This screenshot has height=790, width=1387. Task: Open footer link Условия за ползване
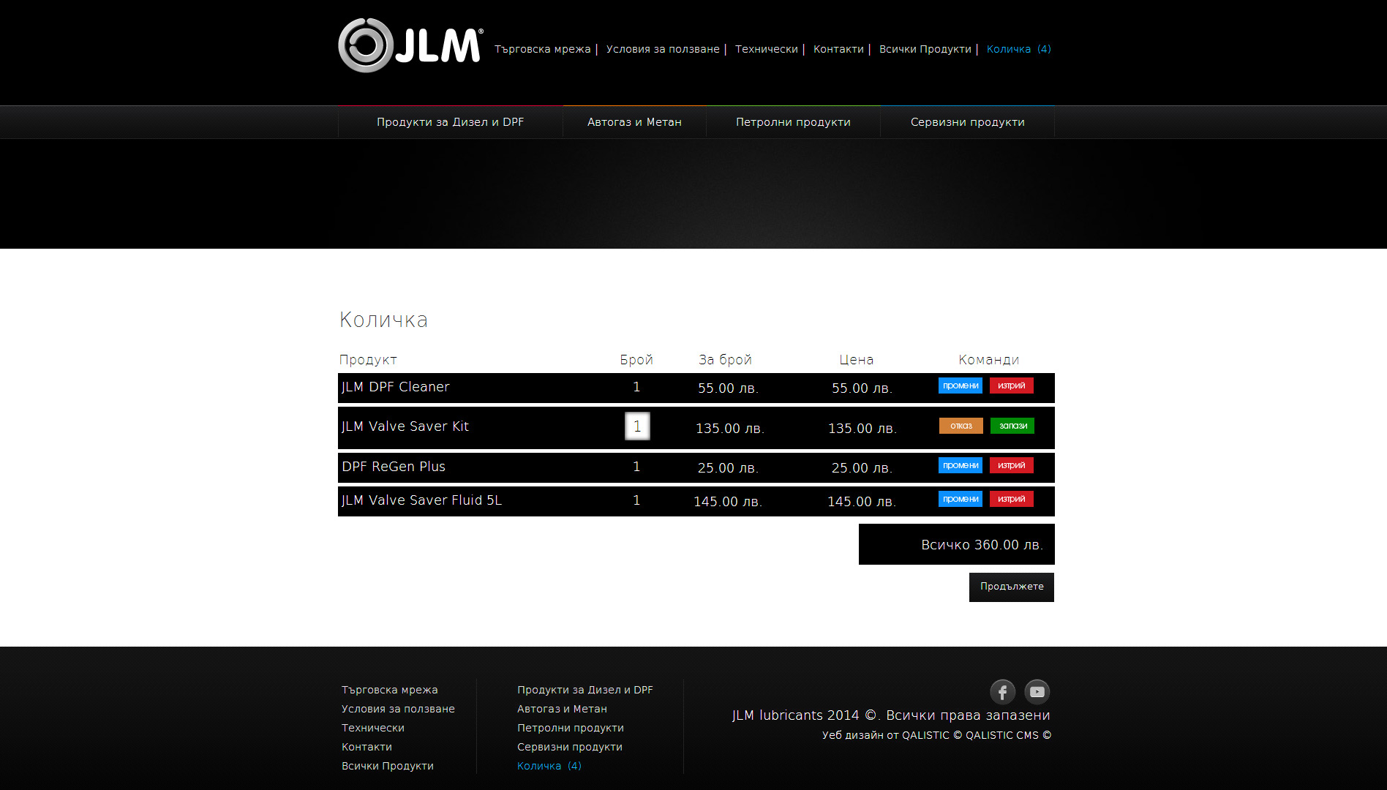[x=398, y=709]
